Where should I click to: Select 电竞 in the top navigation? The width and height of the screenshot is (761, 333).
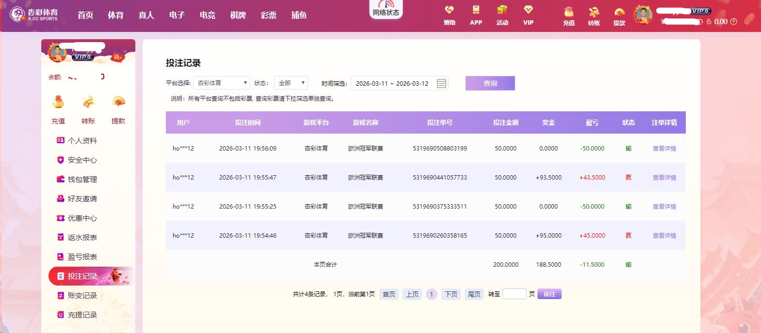coord(208,15)
